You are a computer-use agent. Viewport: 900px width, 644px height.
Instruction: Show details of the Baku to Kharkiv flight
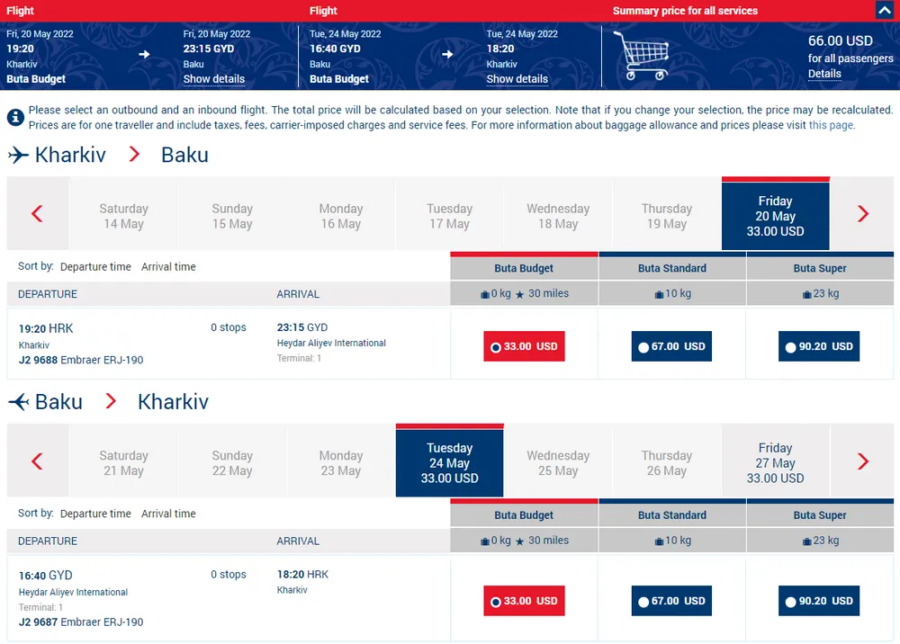(517, 79)
